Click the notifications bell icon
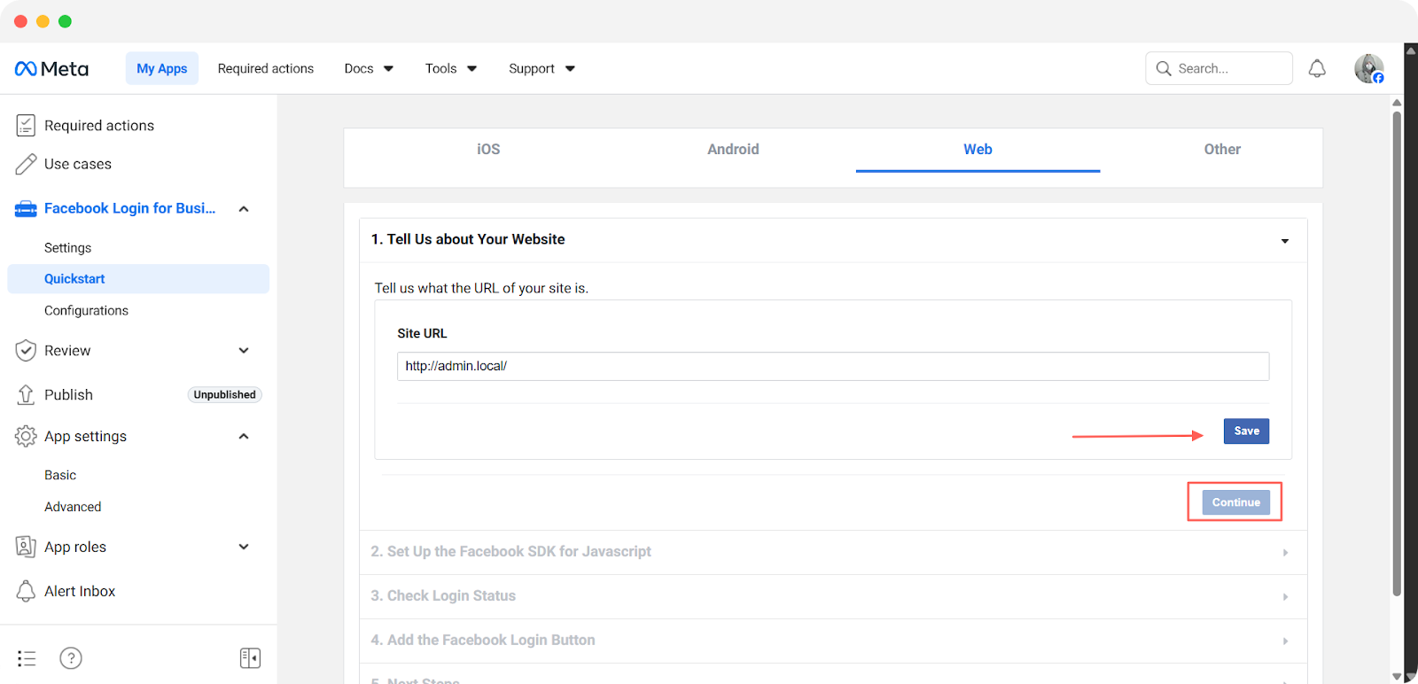The width and height of the screenshot is (1418, 684). tap(1317, 68)
